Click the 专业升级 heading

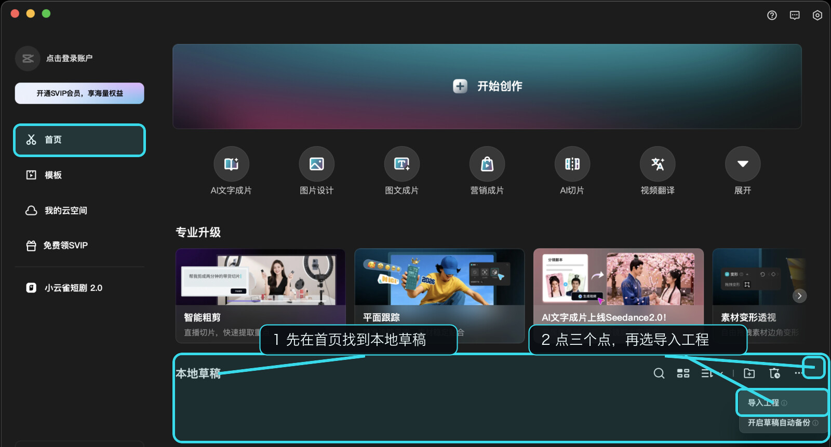198,232
